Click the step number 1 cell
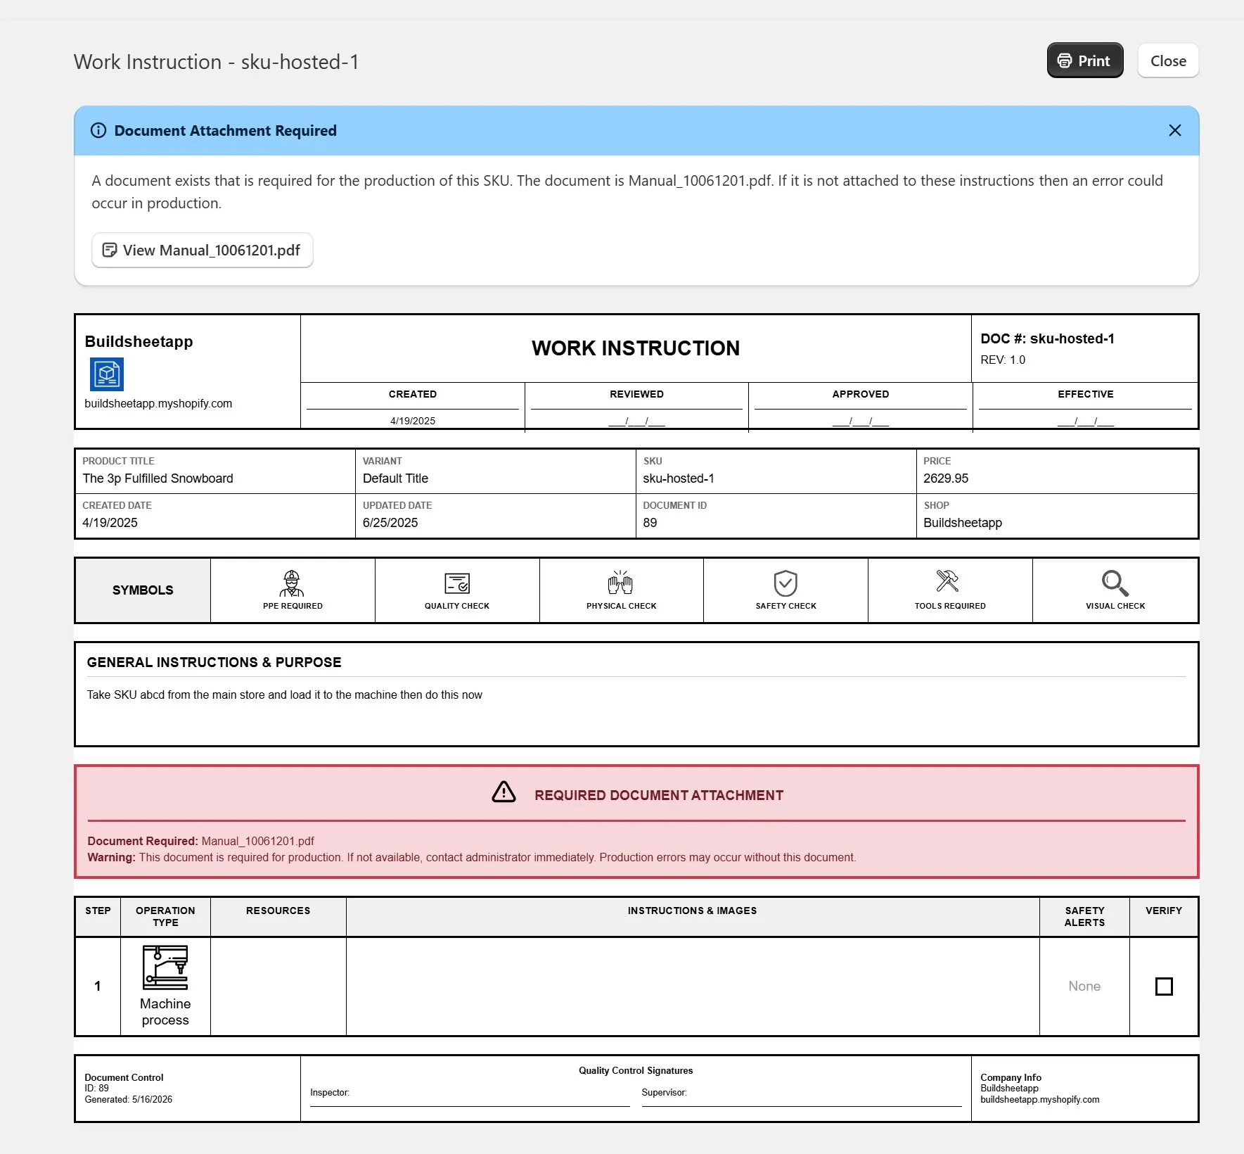Viewport: 1244px width, 1154px height. (x=98, y=987)
